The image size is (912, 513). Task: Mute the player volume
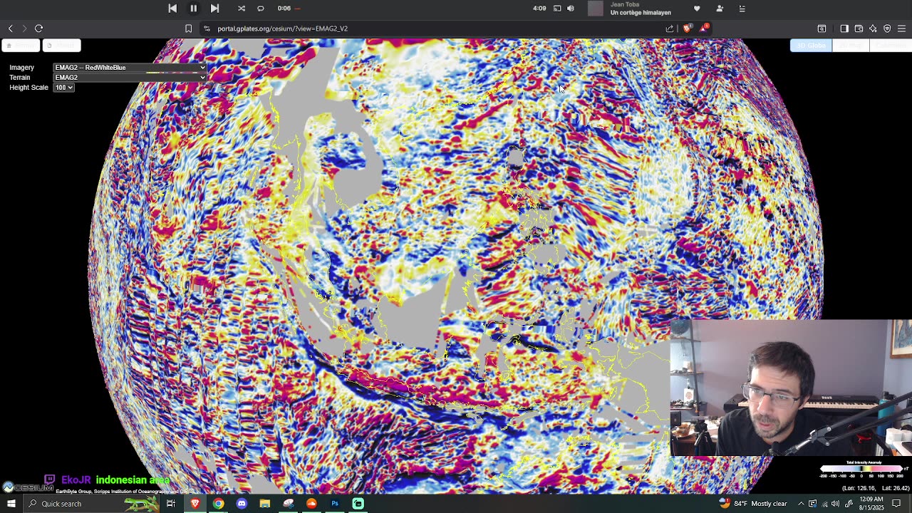[x=571, y=9]
